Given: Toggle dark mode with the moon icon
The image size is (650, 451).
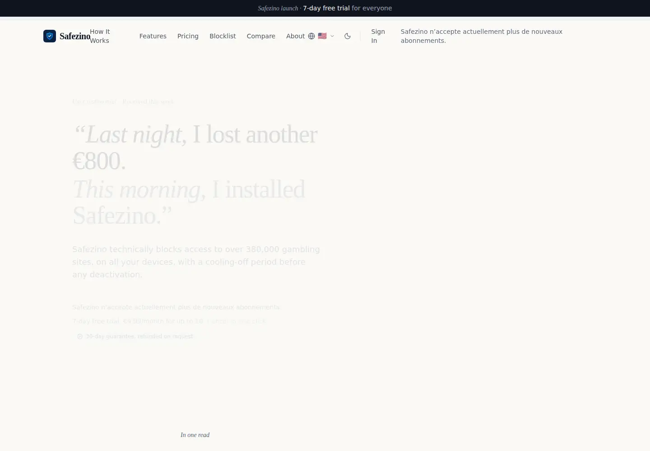Looking at the screenshot, I should 348,36.
